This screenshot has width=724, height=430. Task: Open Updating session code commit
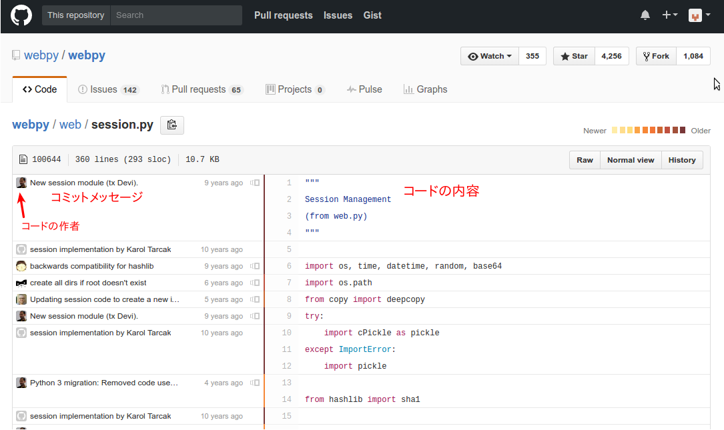(x=105, y=299)
